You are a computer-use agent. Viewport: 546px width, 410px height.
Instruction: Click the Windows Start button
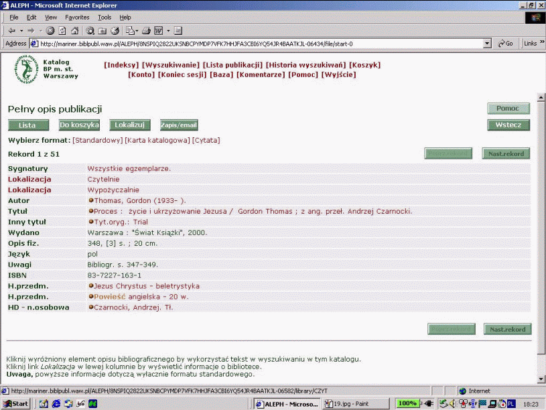[x=16, y=403]
